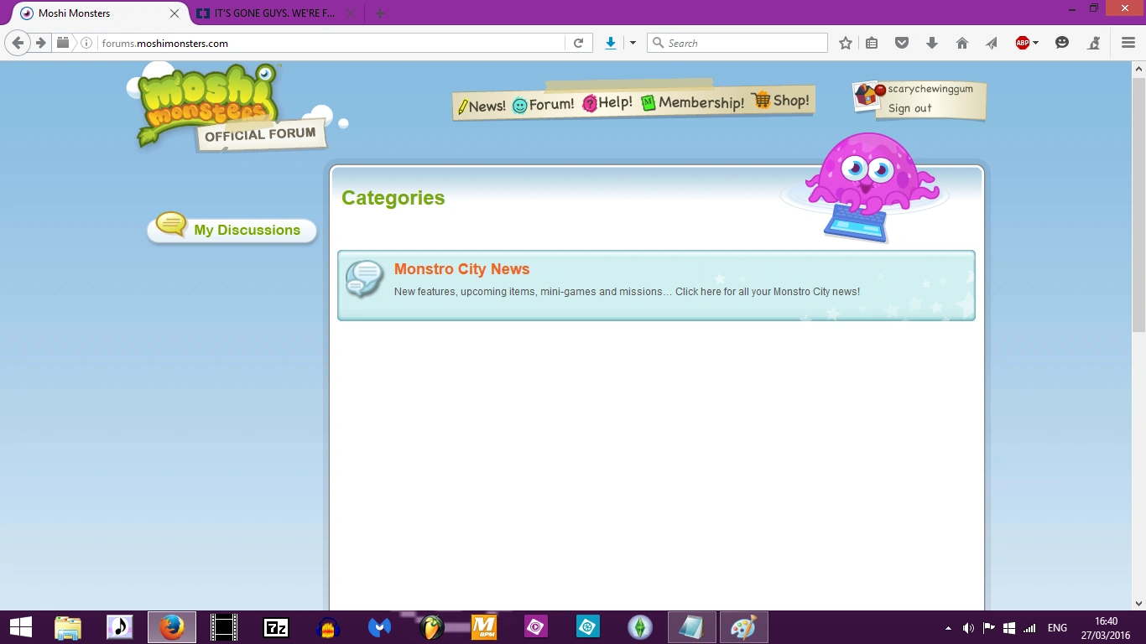The height and width of the screenshot is (644, 1146).
Task: Open the Paint palette taskbar icon
Action: 744,627
